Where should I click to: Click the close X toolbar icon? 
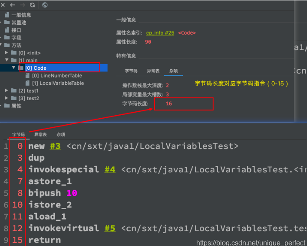(3, 5)
